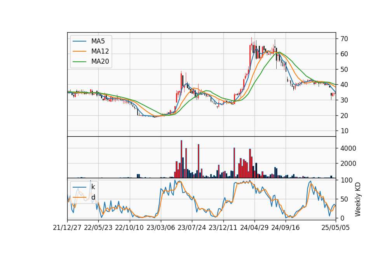This screenshot has width=373, height=268.
Task: Click the 24/09/16 date tick label
Action: click(x=285, y=228)
